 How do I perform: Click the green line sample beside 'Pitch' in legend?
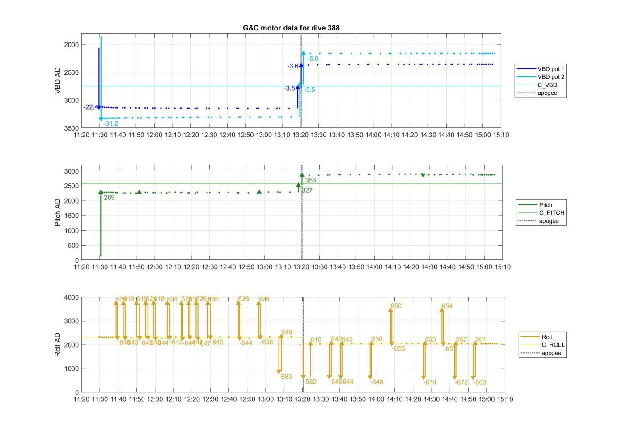coord(528,205)
